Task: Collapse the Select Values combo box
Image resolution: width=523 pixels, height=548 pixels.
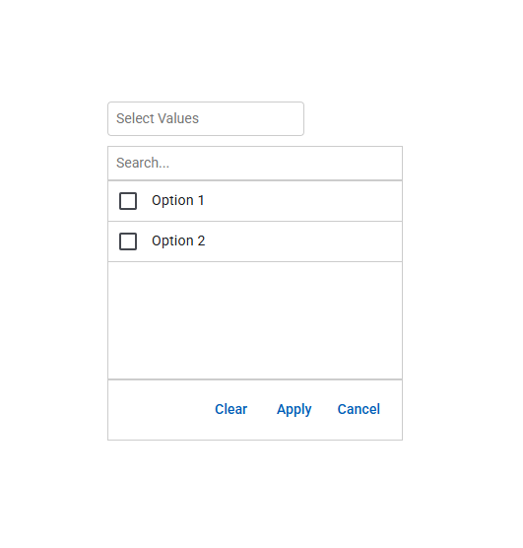Action: pyautogui.click(x=206, y=119)
